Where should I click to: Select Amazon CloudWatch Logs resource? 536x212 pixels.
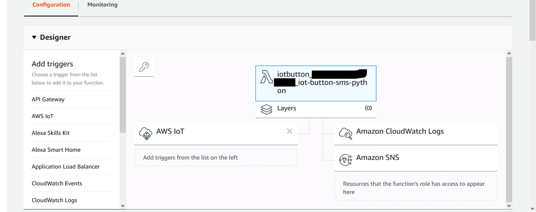tap(415, 133)
